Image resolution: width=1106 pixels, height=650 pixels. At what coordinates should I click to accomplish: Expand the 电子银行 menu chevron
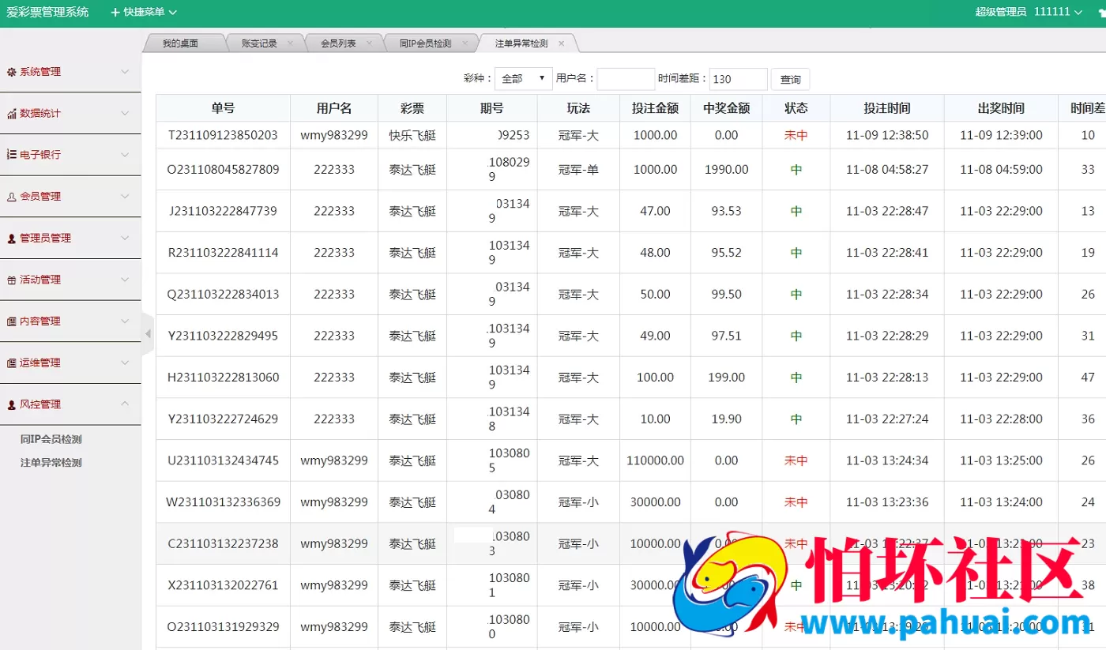[x=125, y=155]
